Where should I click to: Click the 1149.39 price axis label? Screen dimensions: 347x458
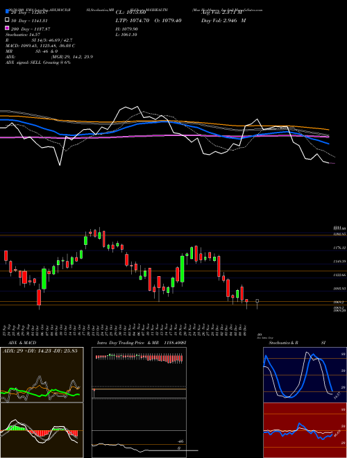coord(339,261)
